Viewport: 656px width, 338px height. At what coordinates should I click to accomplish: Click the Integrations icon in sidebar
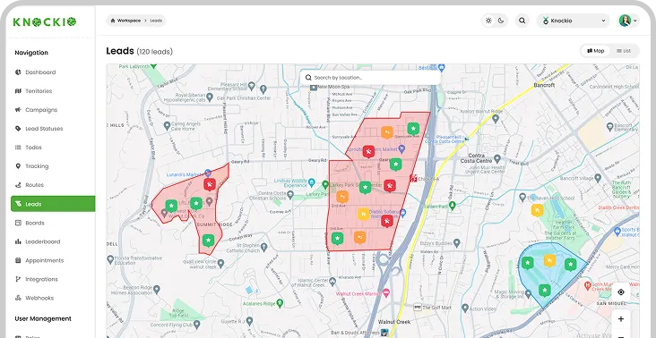(18, 279)
